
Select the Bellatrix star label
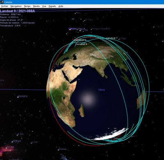tap(23, 96)
